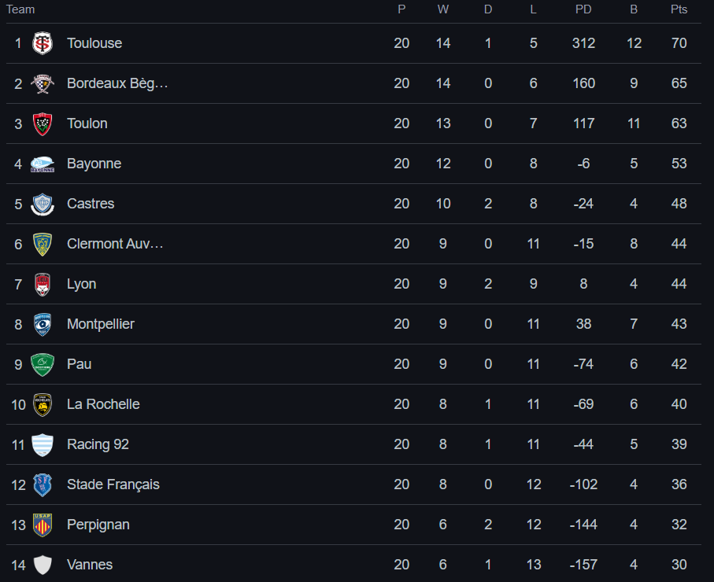This screenshot has height=582, width=714.
Task: Click the Montpellier team crest
Action: [43, 324]
